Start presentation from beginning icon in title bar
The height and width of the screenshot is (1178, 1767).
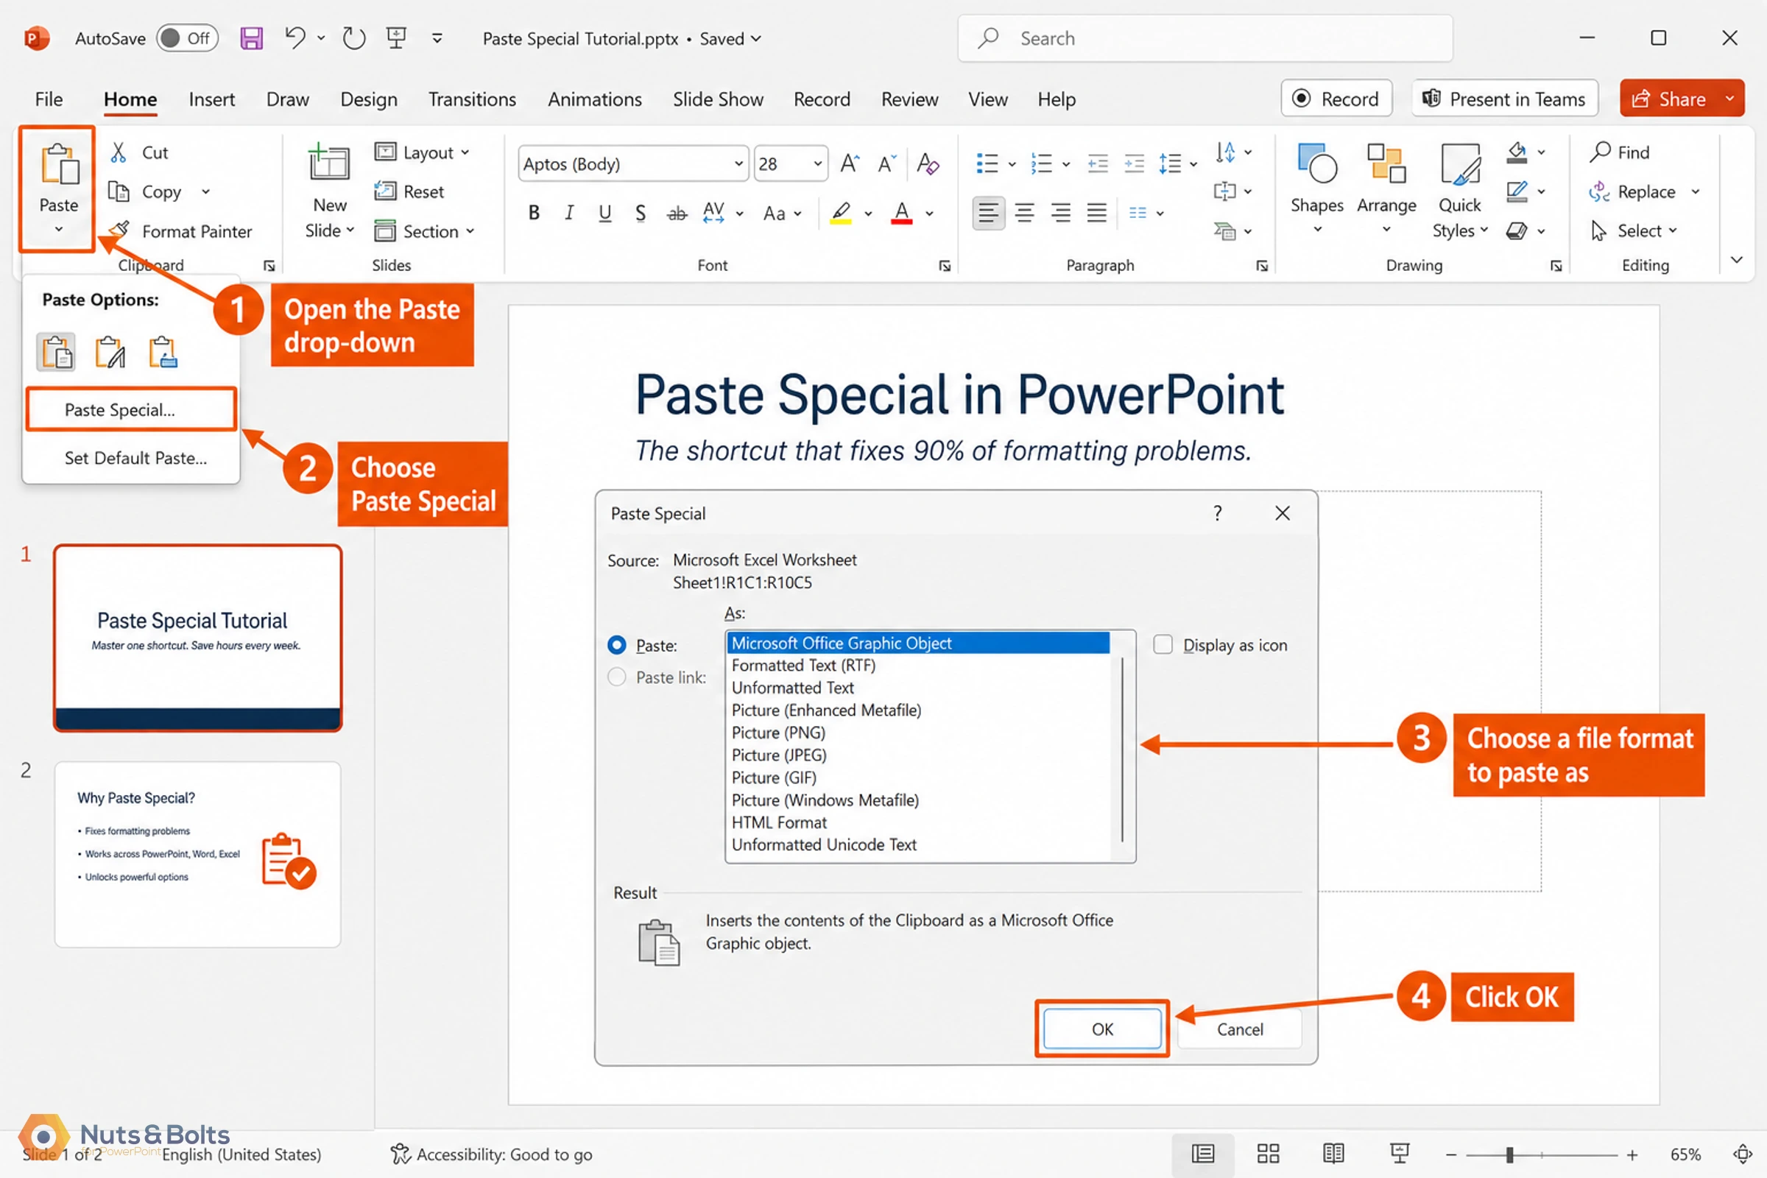pos(396,38)
